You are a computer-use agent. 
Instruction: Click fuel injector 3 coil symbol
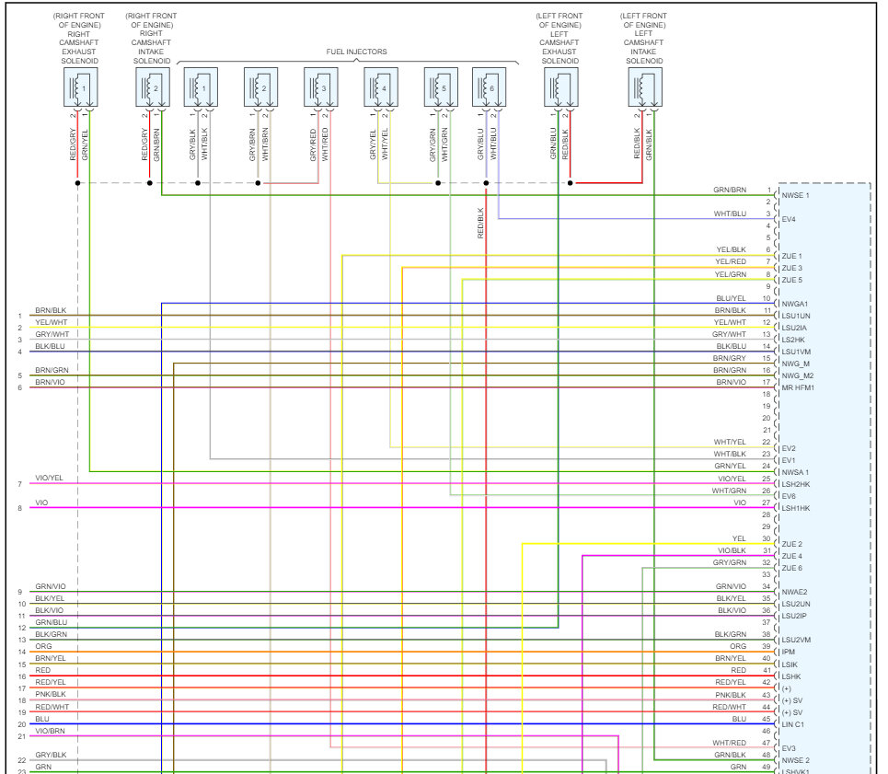[x=320, y=87]
